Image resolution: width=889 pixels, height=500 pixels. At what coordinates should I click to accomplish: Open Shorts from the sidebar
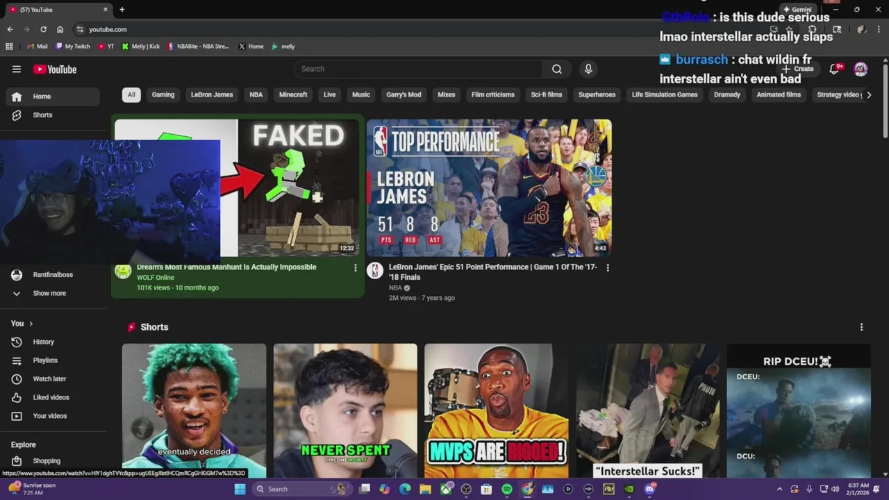pos(53,115)
